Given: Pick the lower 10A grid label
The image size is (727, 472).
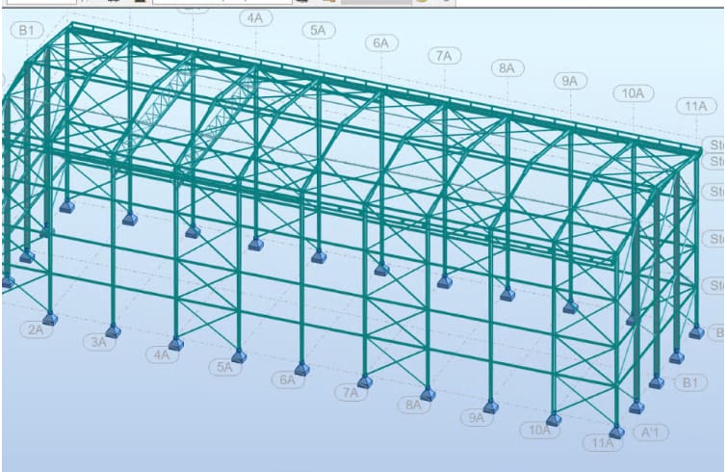Looking at the screenshot, I should (540, 431).
